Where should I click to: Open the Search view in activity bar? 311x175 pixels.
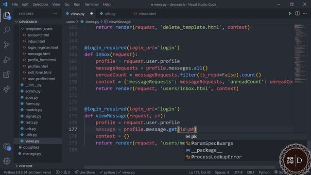7,30
